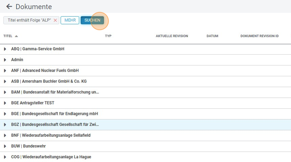Select 'ANF | Advanced Nuclear Fuels GmbH' title
This screenshot has height=162, width=291.
coord(45,70)
